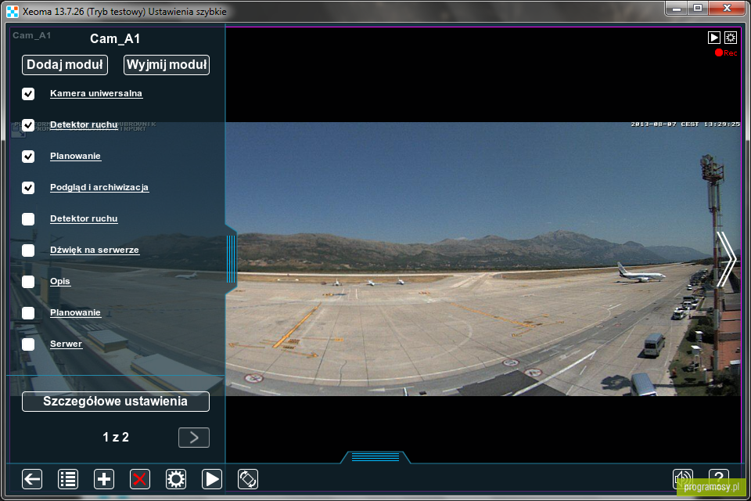751x501 pixels.
Task: Click the Cam_A1 panel title
Action: coord(115,39)
